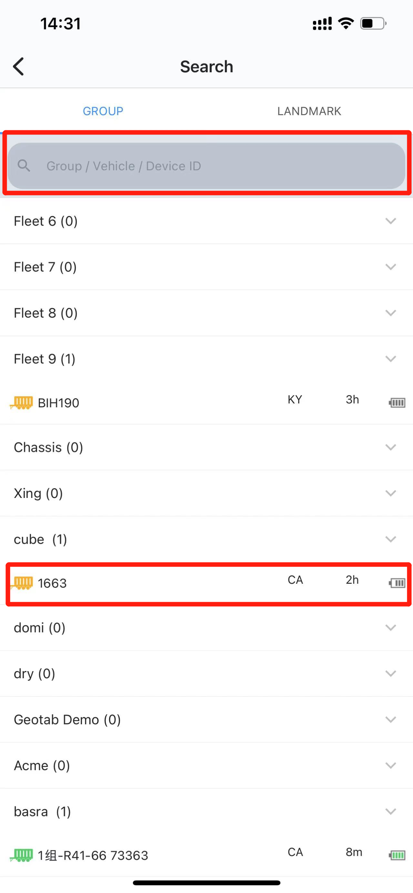Tap the green trailer icon for 1组-R41-66 73363

point(22,855)
